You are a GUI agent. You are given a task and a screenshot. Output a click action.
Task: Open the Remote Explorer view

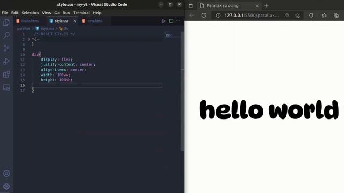coord(6,87)
